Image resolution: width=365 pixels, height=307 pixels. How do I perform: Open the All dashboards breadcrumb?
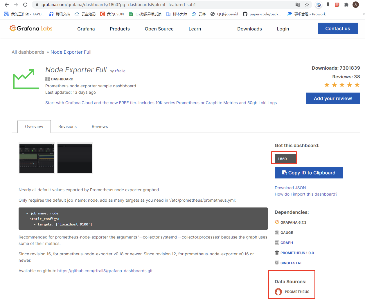click(x=28, y=52)
